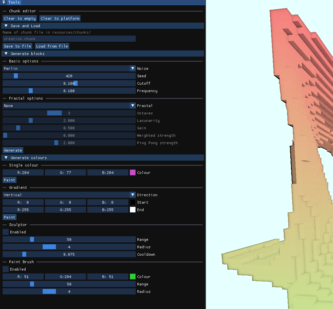This screenshot has width=333, height=309.
Task: Open the white gradient End swatch
Action: click(133, 210)
